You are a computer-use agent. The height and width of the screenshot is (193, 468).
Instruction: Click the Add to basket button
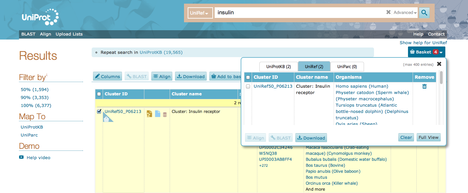(x=225, y=76)
